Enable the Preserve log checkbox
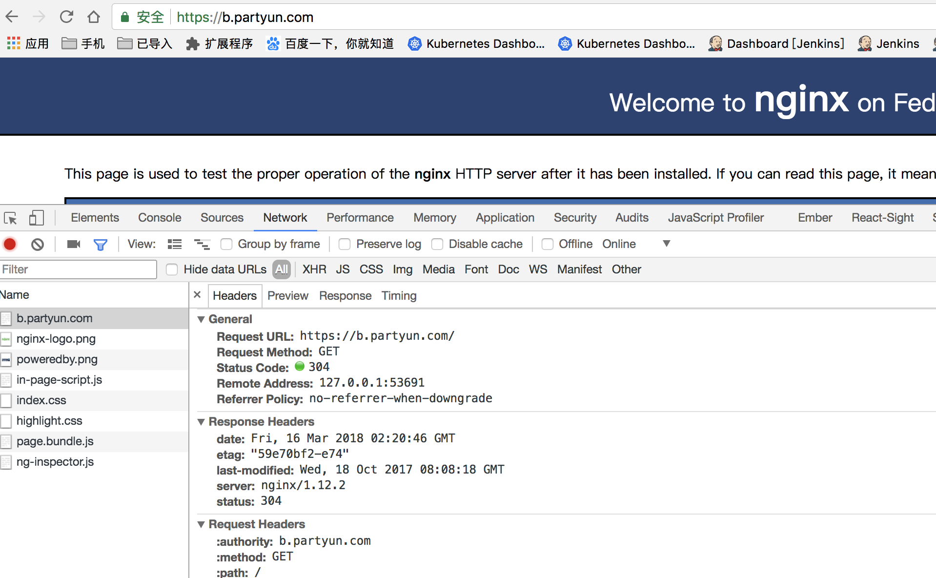The image size is (936, 578). coord(345,244)
